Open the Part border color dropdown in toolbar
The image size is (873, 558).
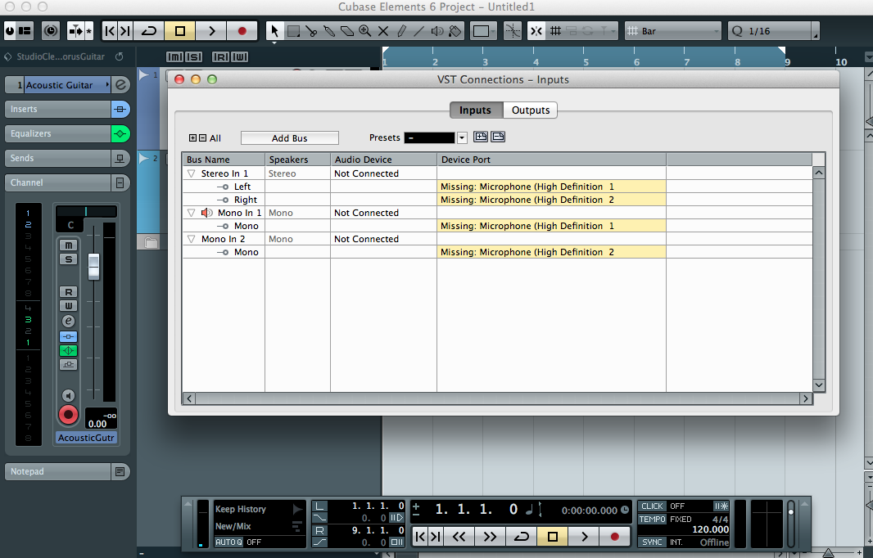tap(482, 31)
